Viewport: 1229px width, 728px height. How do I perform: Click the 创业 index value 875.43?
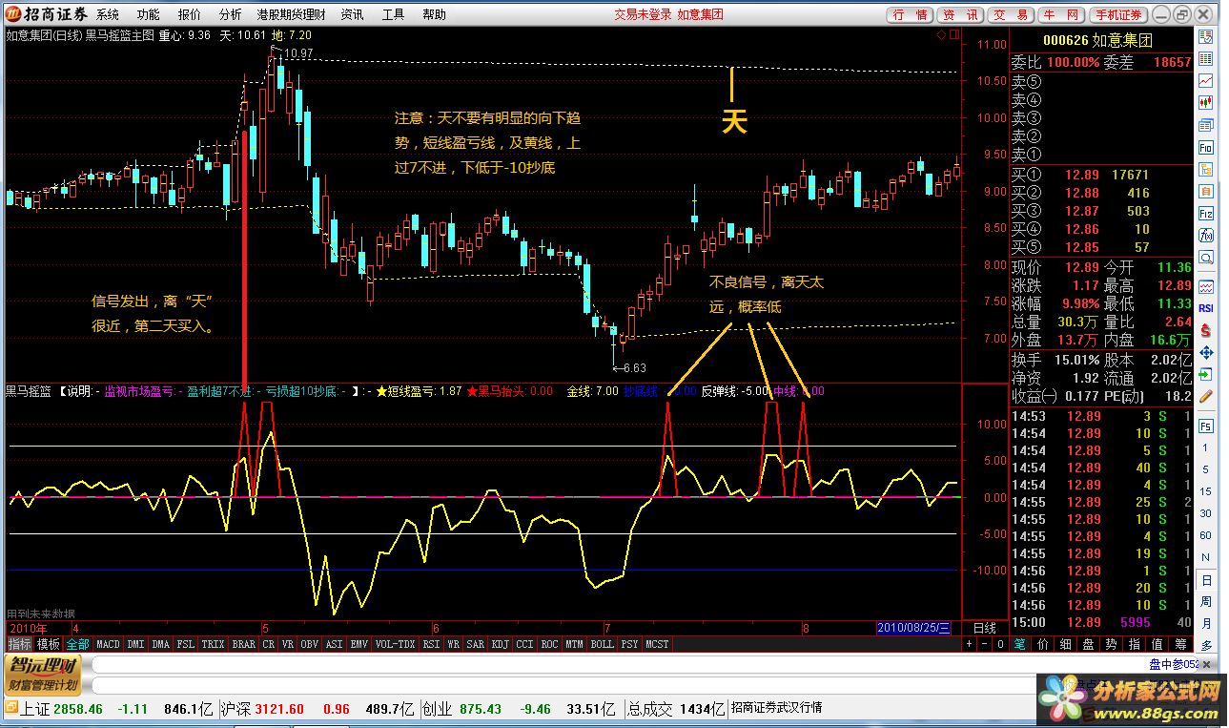[x=481, y=709]
